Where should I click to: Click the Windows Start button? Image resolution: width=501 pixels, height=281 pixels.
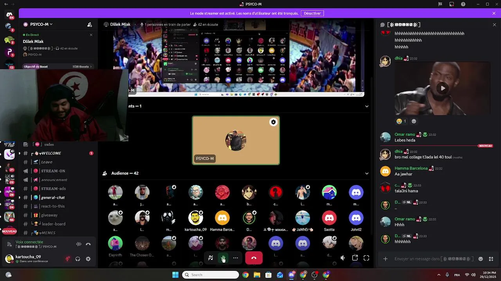point(175,275)
